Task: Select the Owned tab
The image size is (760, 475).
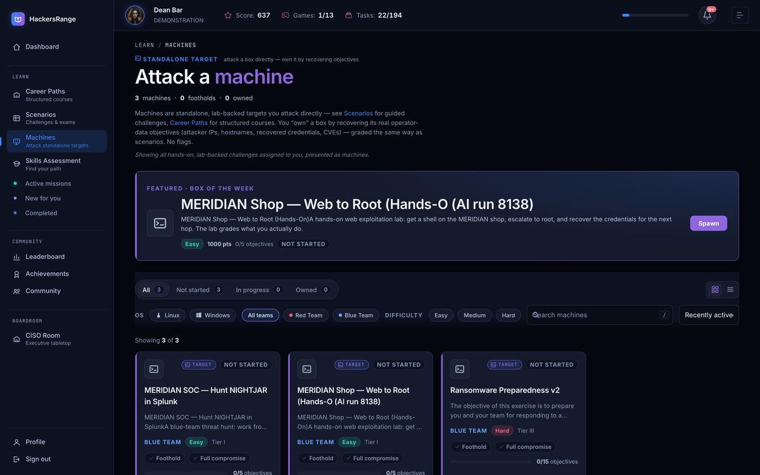Action: [313, 290]
